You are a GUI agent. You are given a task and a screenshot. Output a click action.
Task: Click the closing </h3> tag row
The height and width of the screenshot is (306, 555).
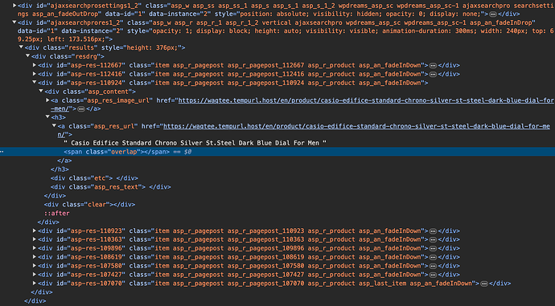[x=59, y=169]
